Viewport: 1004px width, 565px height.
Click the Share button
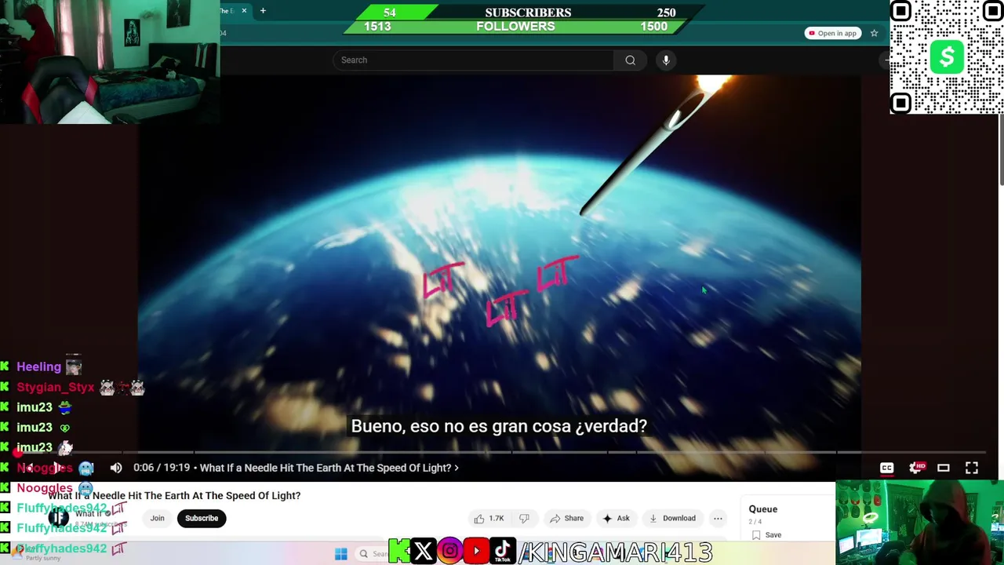coord(566,518)
